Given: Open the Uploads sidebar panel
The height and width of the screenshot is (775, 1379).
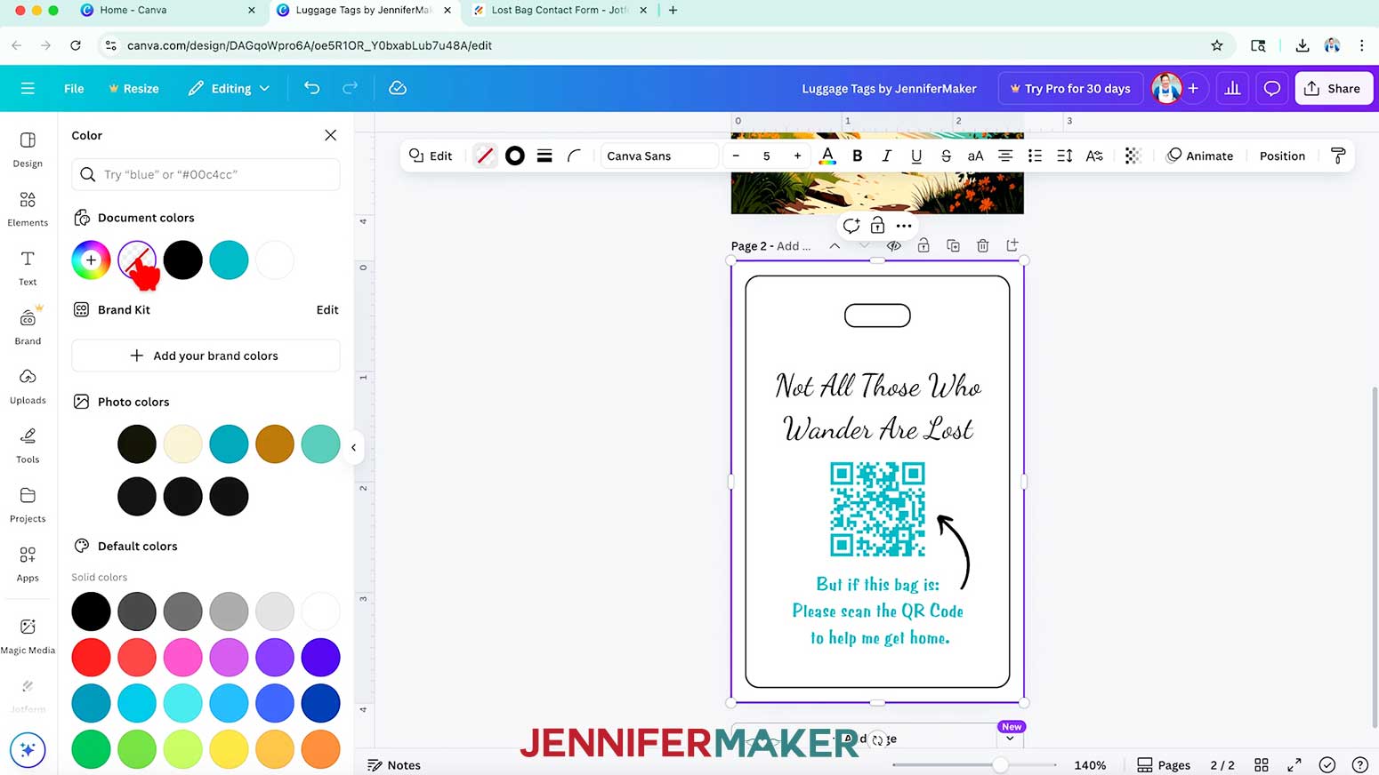Looking at the screenshot, I should point(28,386).
